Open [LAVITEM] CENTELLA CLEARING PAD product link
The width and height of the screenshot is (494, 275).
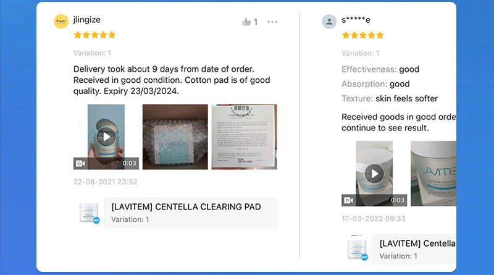coord(186,207)
